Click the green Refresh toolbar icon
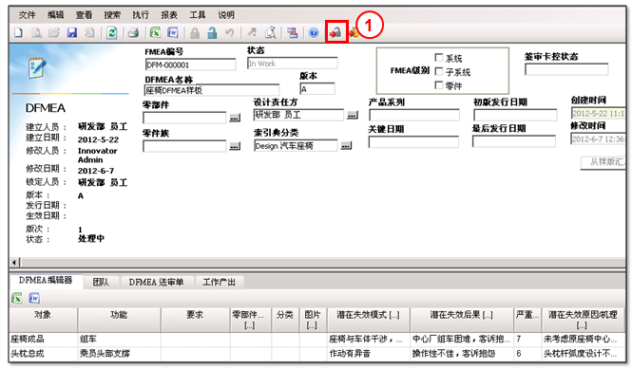The height and width of the screenshot is (369, 632). click(x=111, y=32)
